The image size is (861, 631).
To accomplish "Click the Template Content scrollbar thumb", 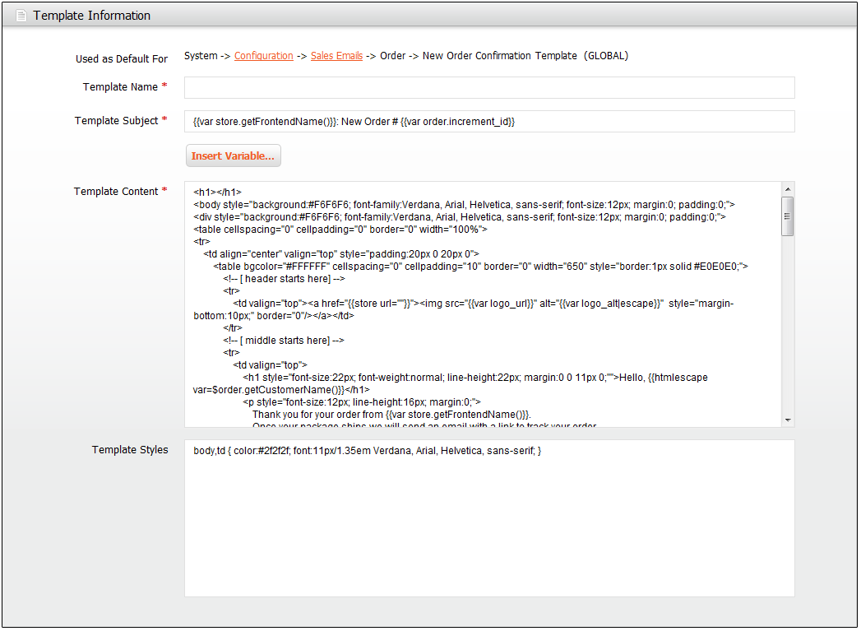I will pos(787,216).
